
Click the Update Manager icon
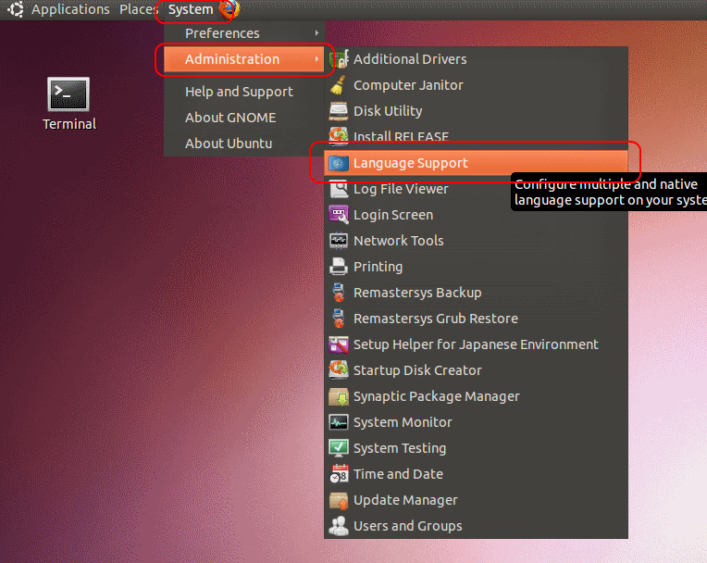coord(338,500)
